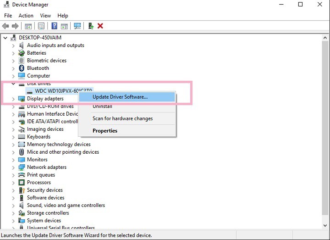Click the Device Manager title bar app icon
The image size is (330, 240).
point(6,5)
